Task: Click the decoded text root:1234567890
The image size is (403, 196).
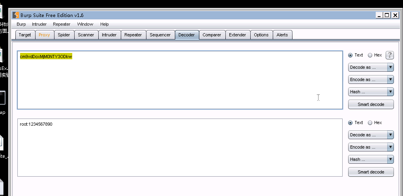Action: click(36, 124)
